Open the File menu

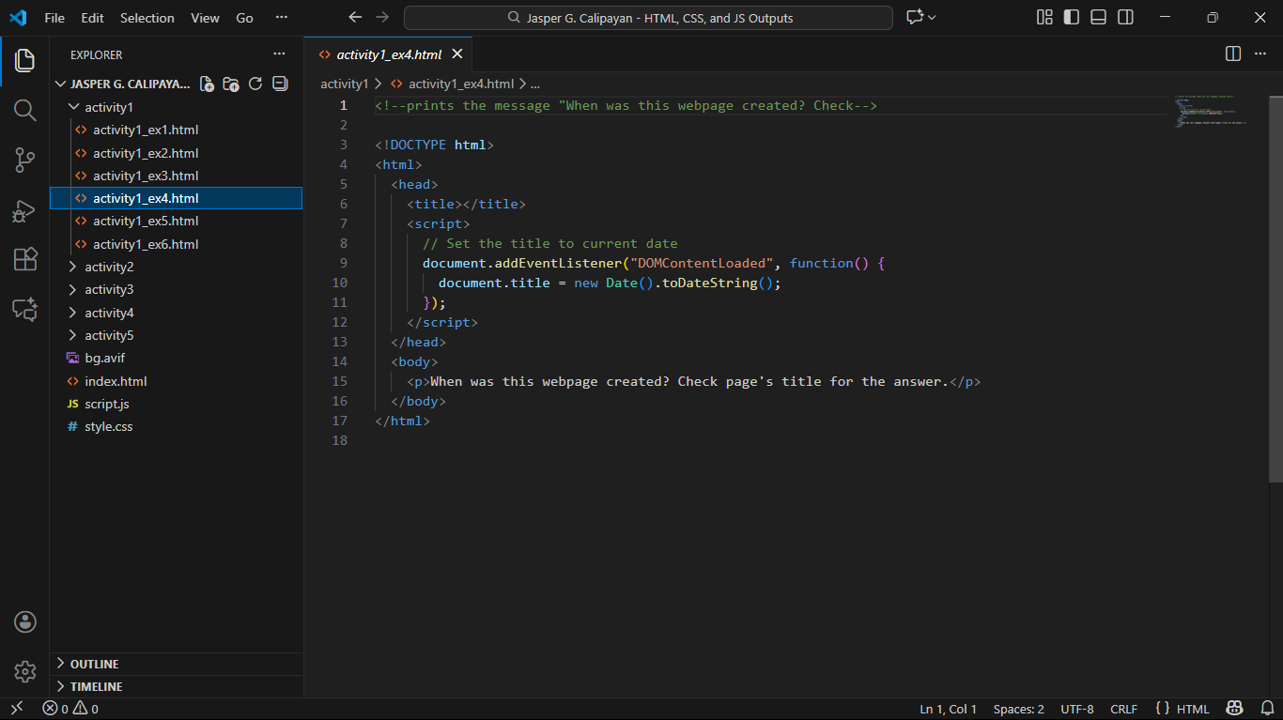[54, 18]
